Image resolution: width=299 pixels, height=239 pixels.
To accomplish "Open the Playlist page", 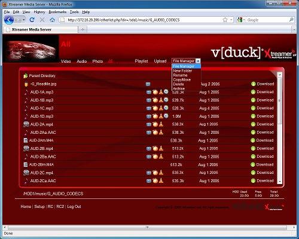I will (x=141, y=61).
